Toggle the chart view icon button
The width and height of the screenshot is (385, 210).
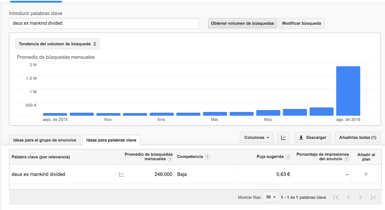tap(283, 137)
